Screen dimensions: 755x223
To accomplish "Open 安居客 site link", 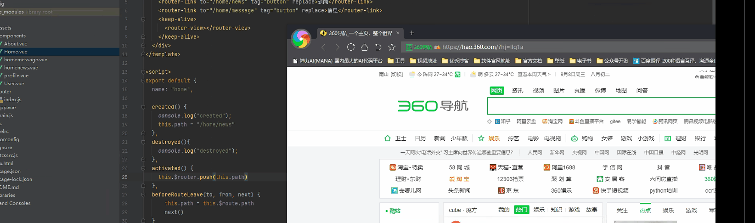I will tap(610, 179).
